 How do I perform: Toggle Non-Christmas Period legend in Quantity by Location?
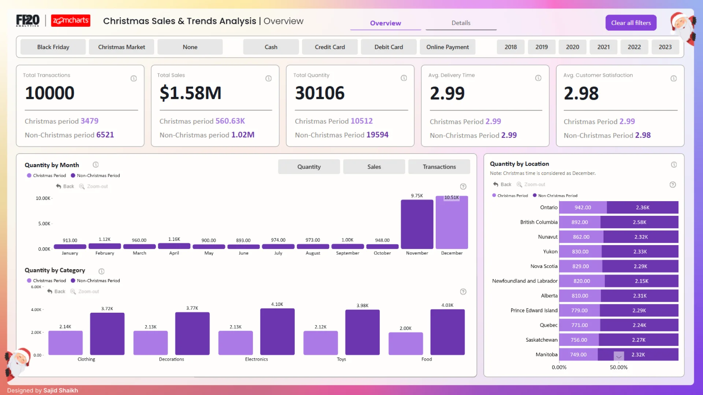[555, 196]
